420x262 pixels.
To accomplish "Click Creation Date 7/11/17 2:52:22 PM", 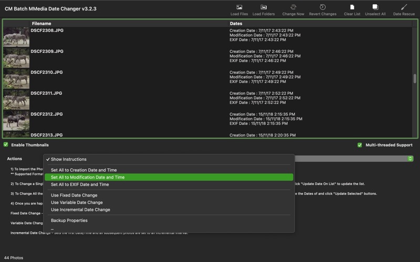I will pyautogui.click(x=261, y=93).
